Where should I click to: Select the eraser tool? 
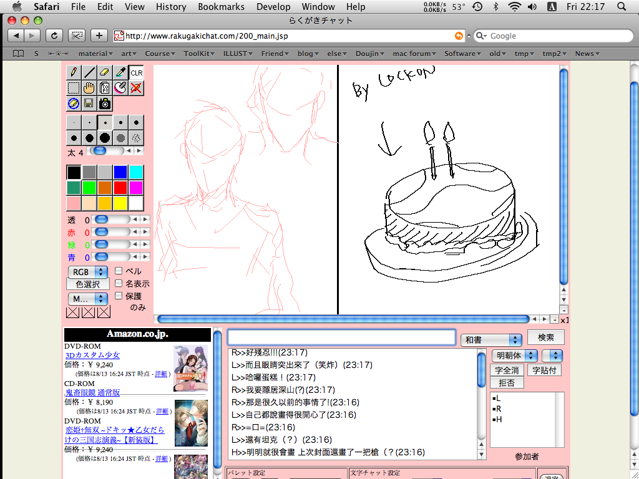105,72
